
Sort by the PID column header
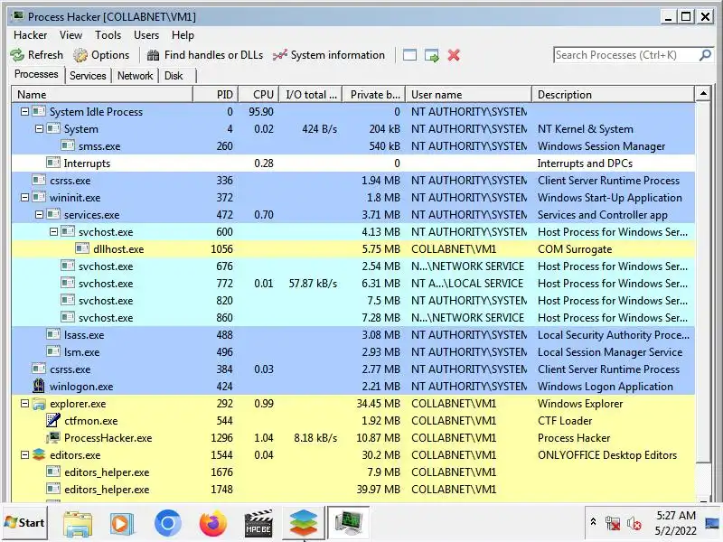pos(216,95)
